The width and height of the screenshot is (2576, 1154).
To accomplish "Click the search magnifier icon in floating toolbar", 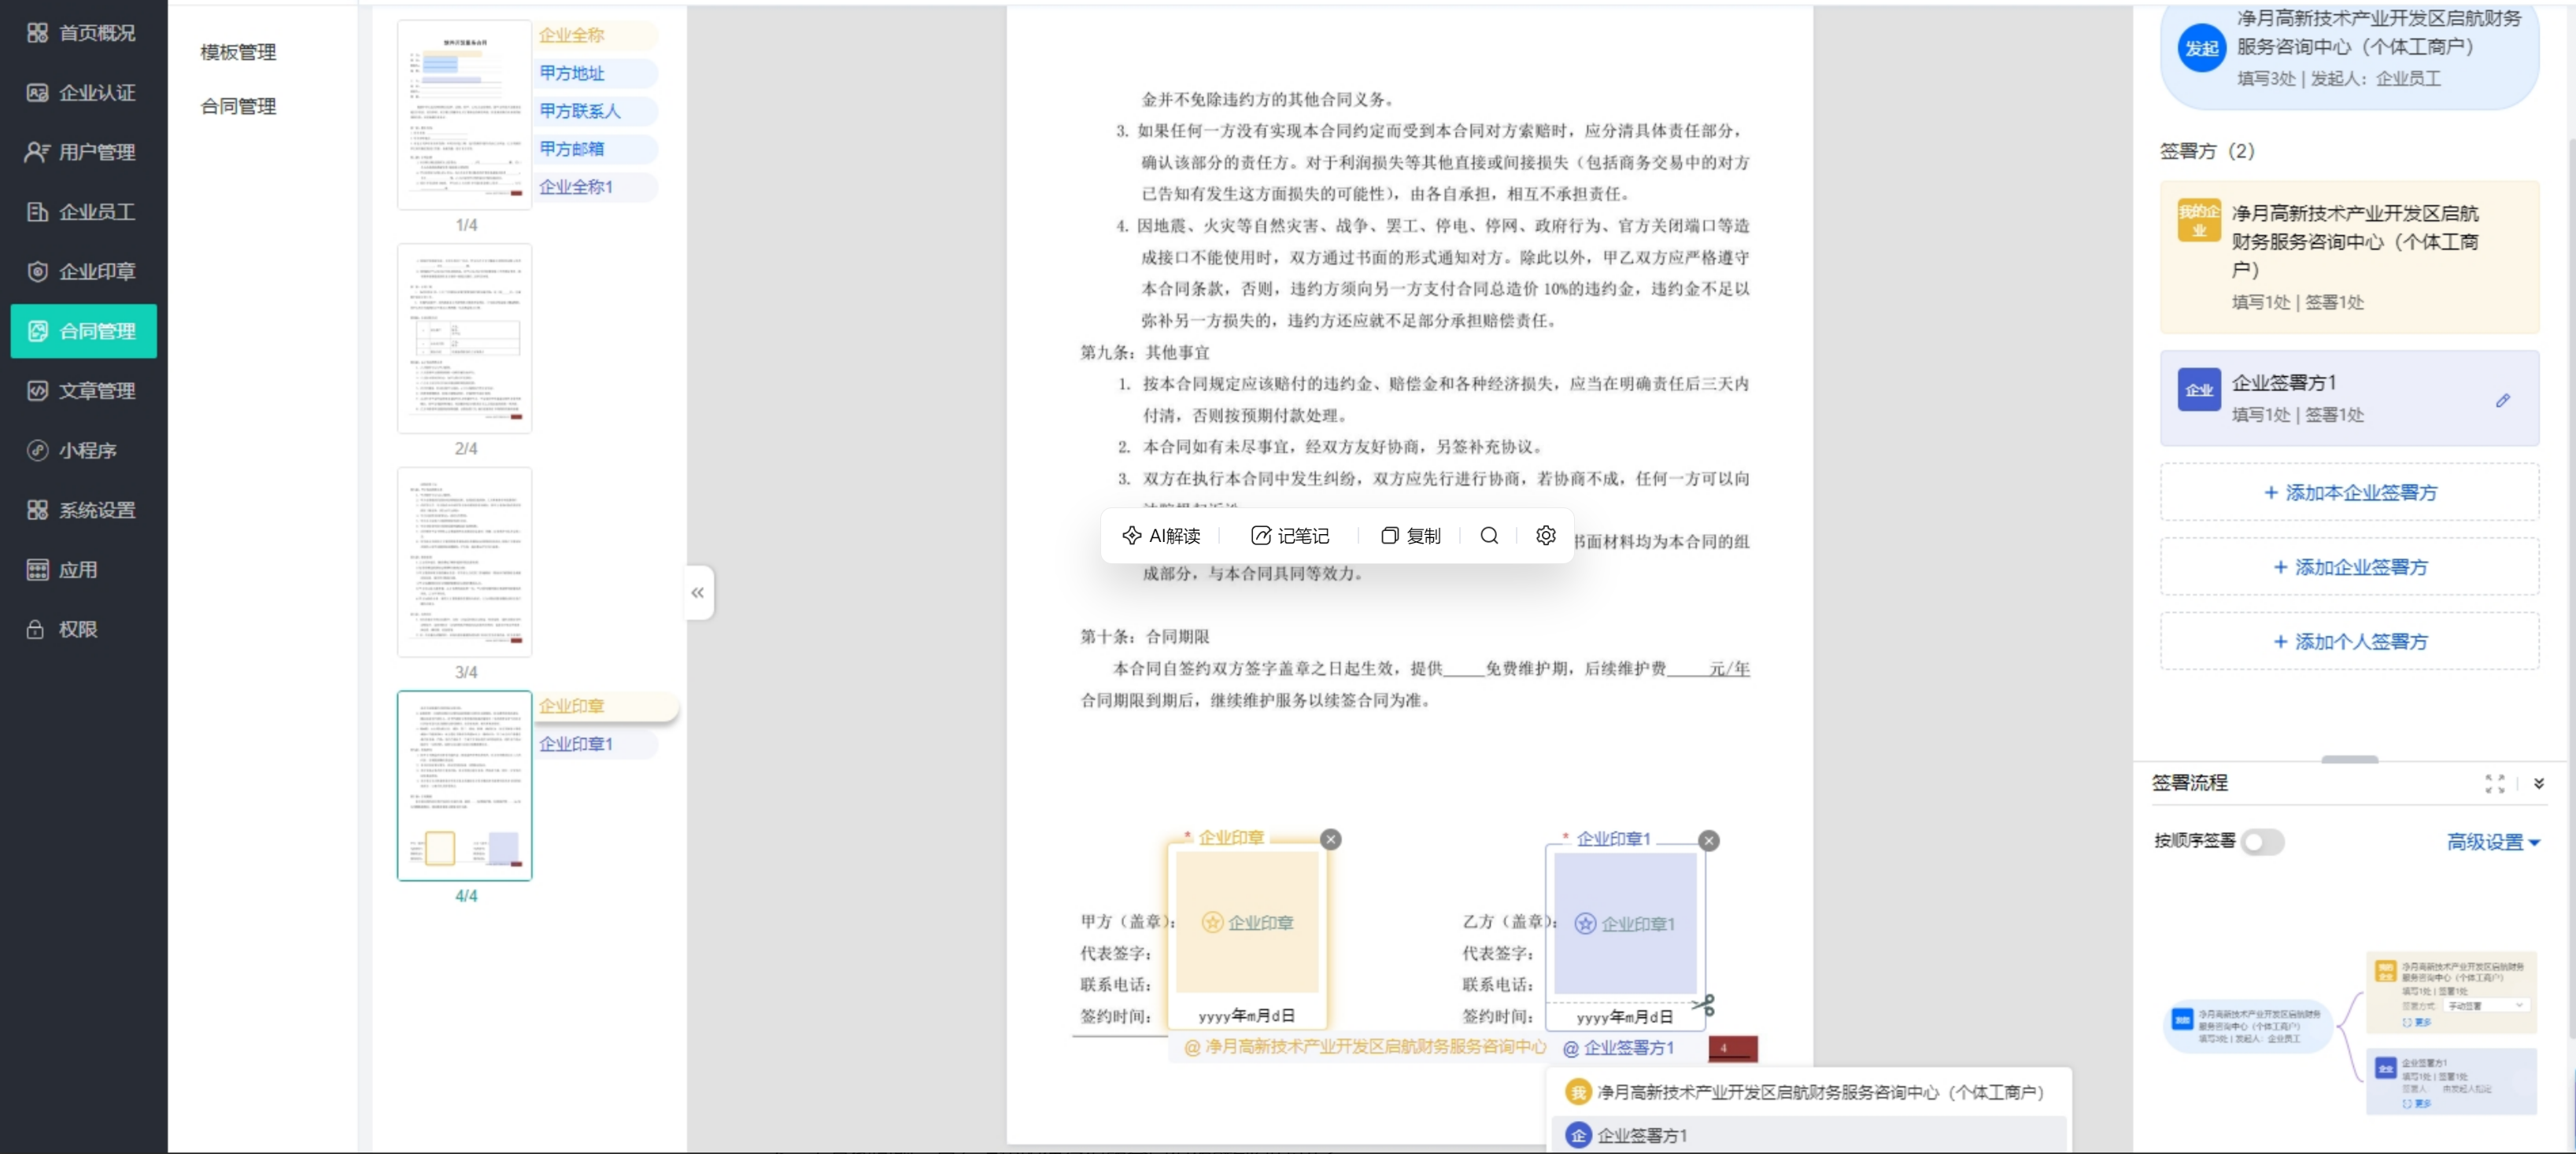I will [x=1489, y=536].
